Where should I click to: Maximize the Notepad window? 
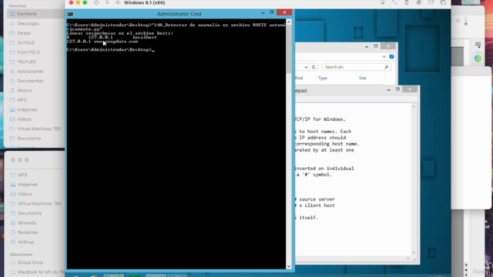pos(397,89)
